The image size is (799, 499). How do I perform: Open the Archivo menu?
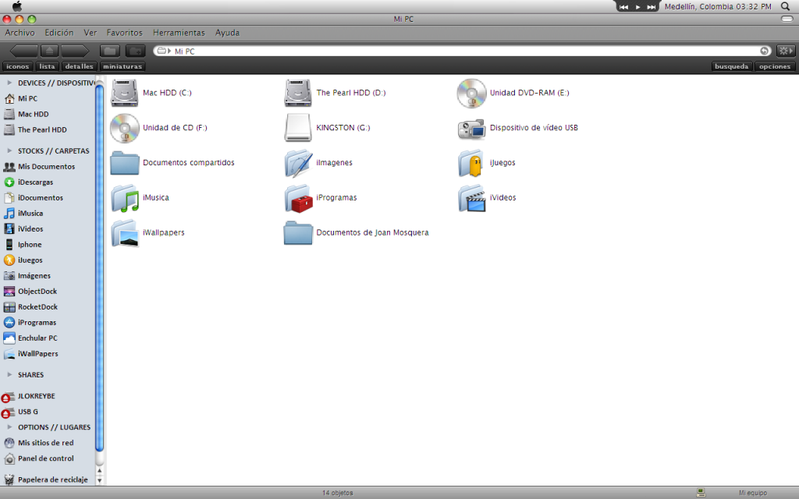point(20,33)
